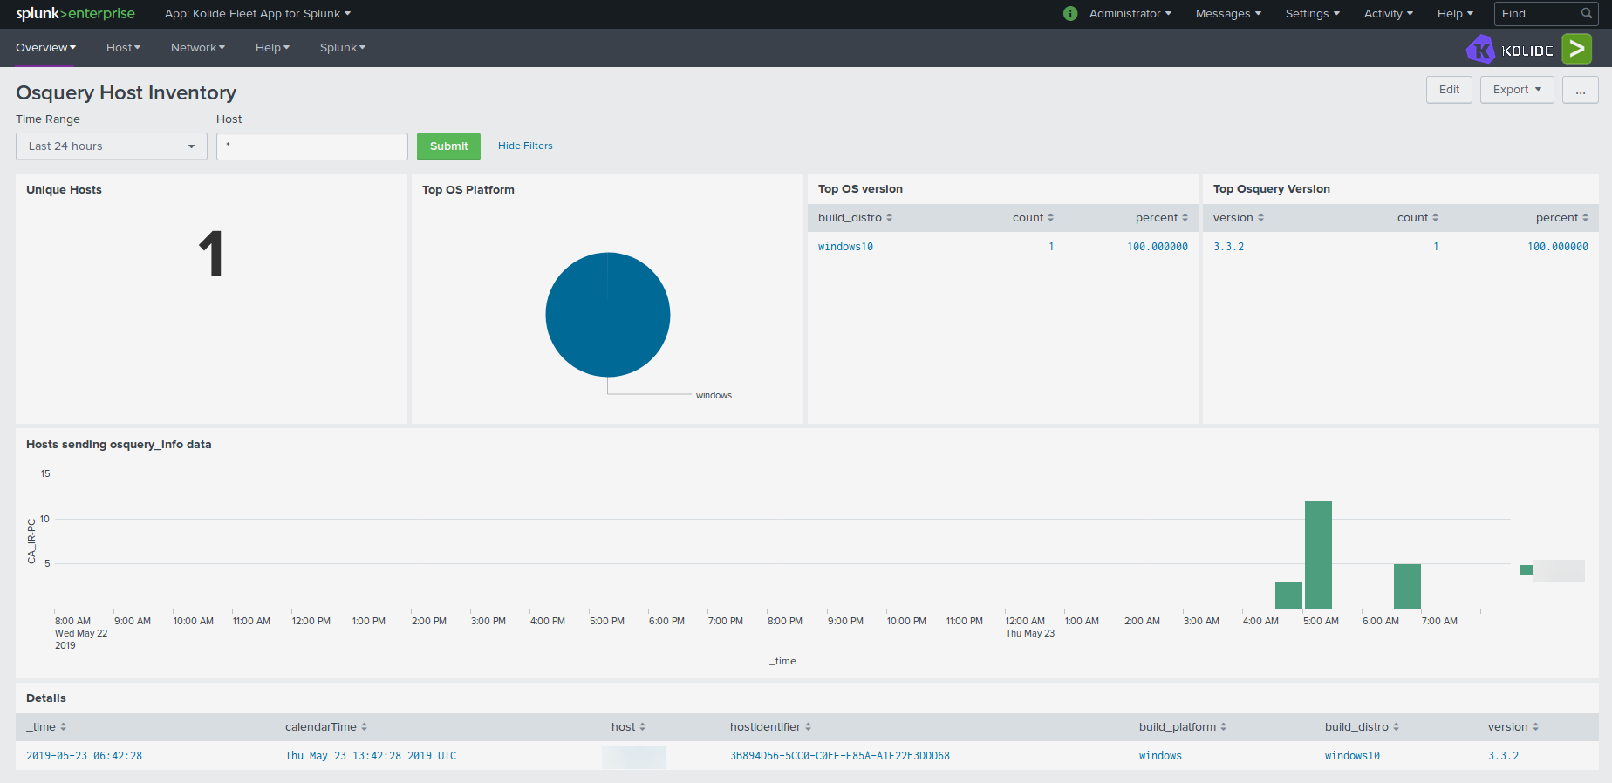Image resolution: width=1612 pixels, height=783 pixels.
Task: Click the green Submit button
Action: tap(448, 146)
